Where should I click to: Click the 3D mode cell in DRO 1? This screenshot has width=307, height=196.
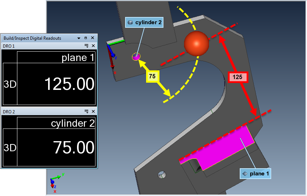[x=10, y=84]
